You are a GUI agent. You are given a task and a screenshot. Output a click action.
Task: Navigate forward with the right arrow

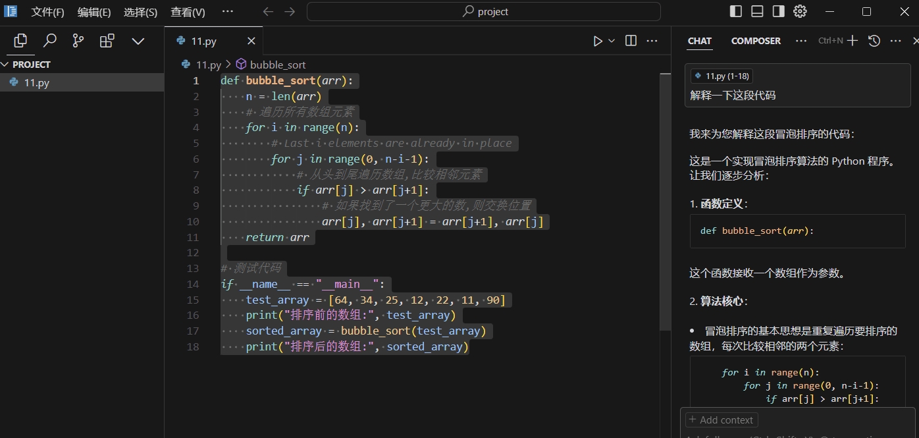click(x=290, y=11)
